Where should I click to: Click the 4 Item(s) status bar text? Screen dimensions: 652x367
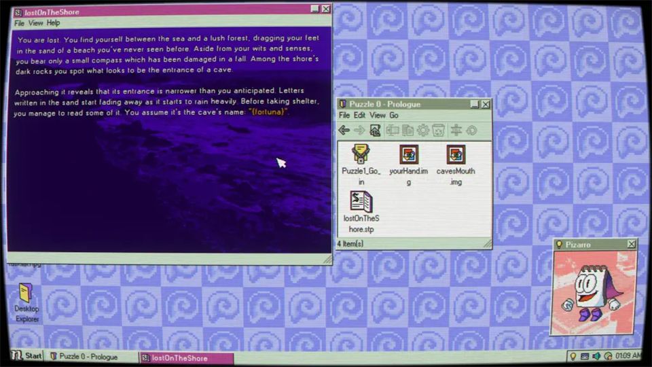(x=350, y=244)
